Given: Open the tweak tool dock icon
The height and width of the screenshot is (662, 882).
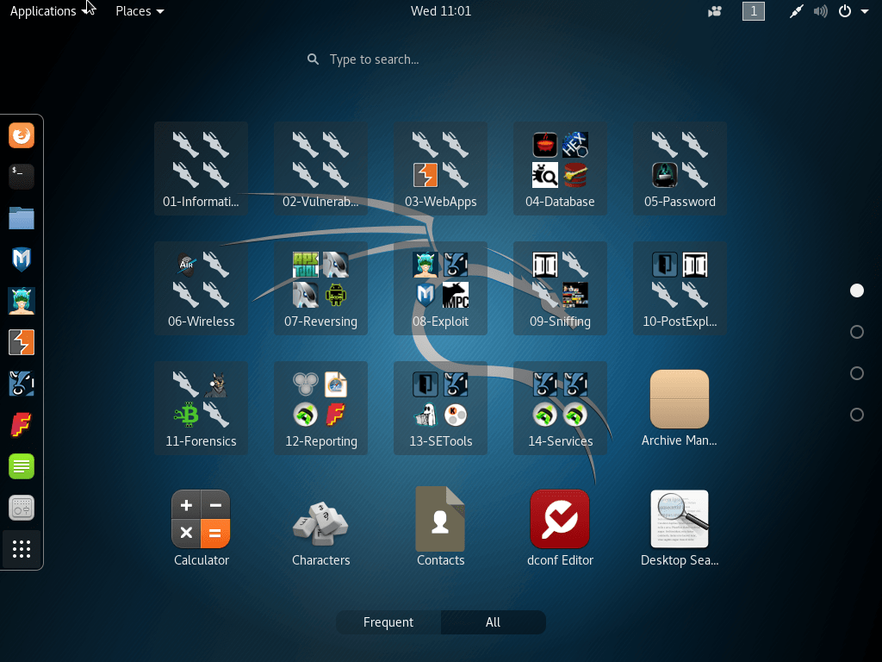Looking at the screenshot, I should click(x=22, y=508).
